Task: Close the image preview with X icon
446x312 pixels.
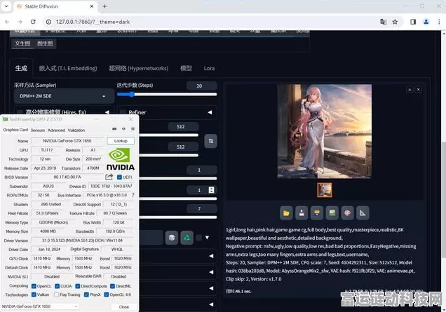Action: point(419,90)
